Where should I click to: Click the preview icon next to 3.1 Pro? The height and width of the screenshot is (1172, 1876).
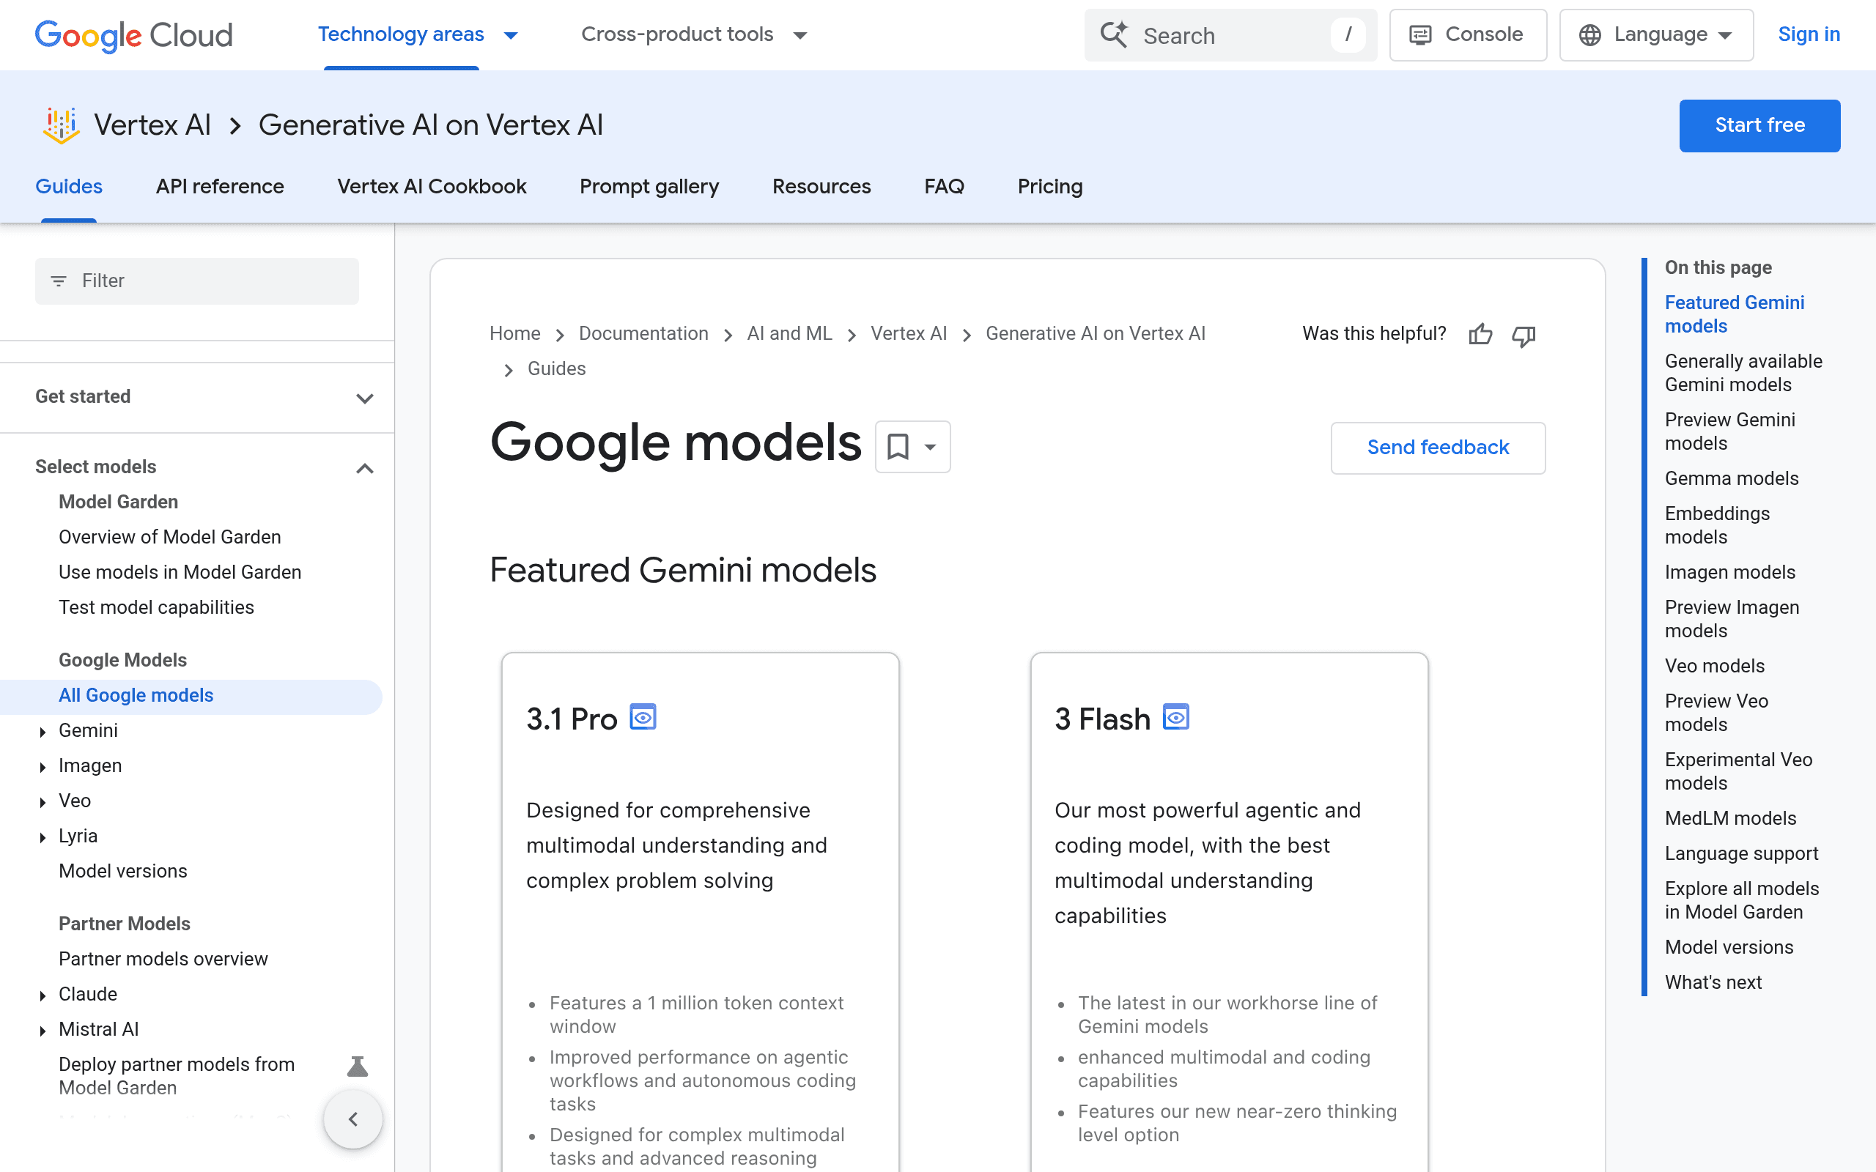[643, 717]
